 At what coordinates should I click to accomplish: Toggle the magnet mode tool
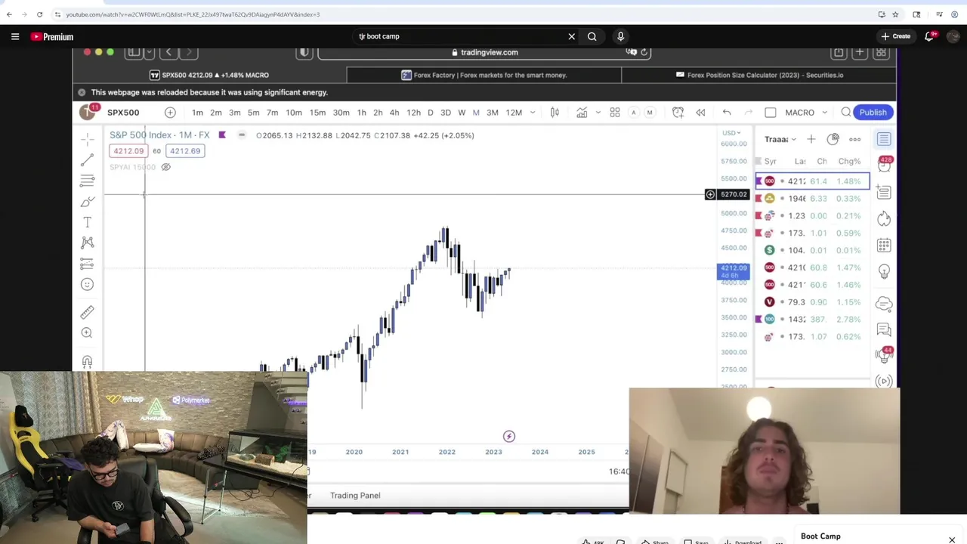[x=87, y=362]
